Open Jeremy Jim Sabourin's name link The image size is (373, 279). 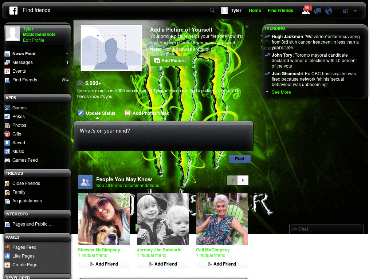coord(159,250)
